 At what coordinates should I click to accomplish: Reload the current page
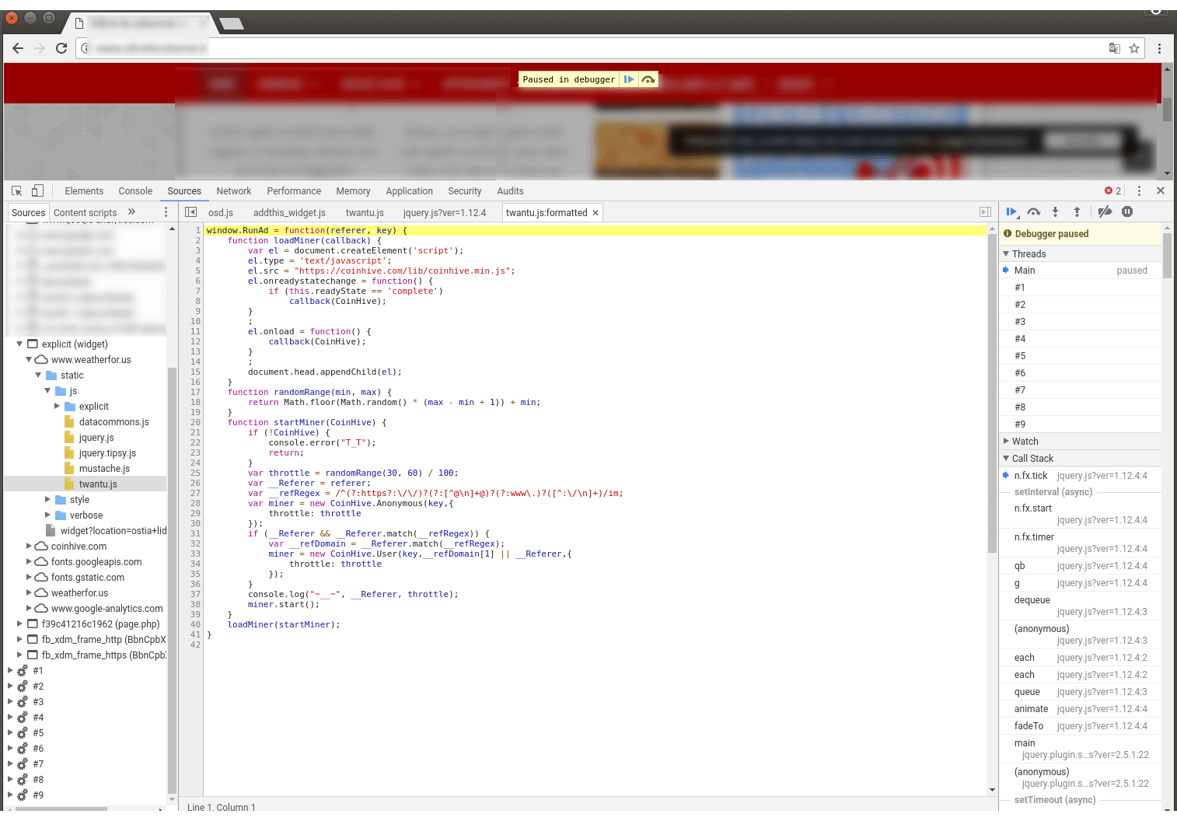(x=61, y=48)
